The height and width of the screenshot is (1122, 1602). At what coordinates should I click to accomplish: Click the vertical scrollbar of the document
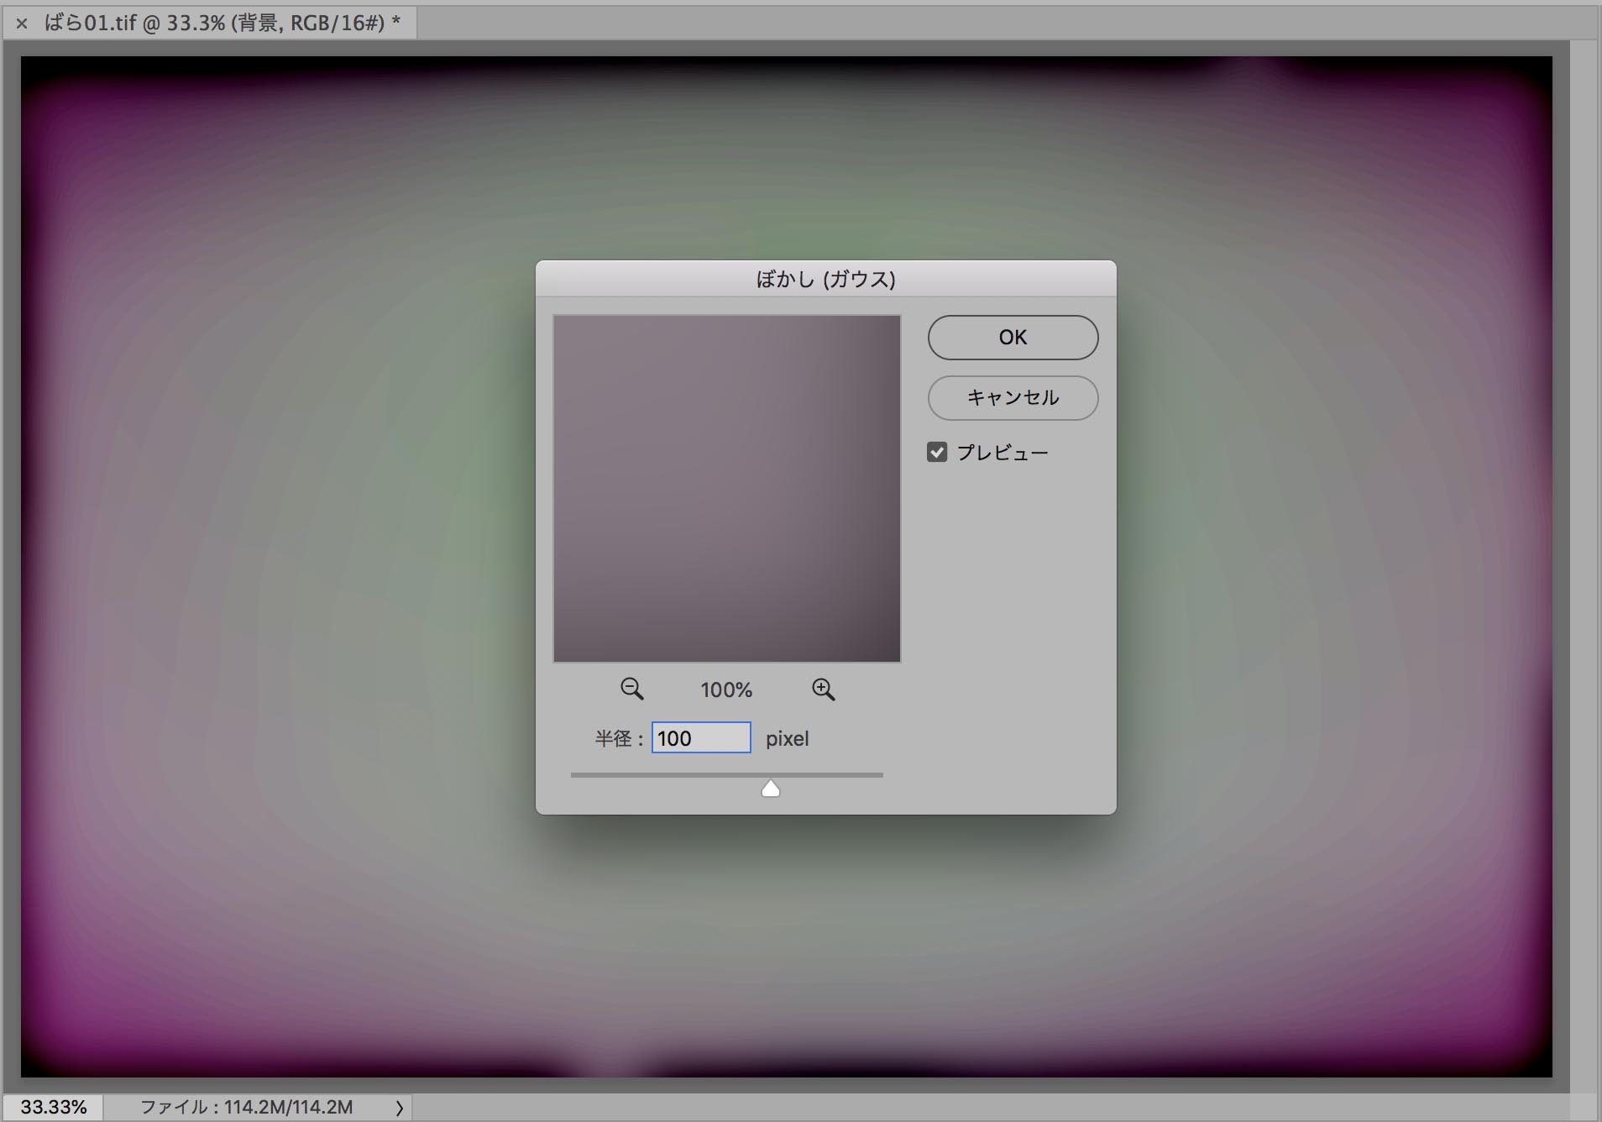click(x=1584, y=567)
